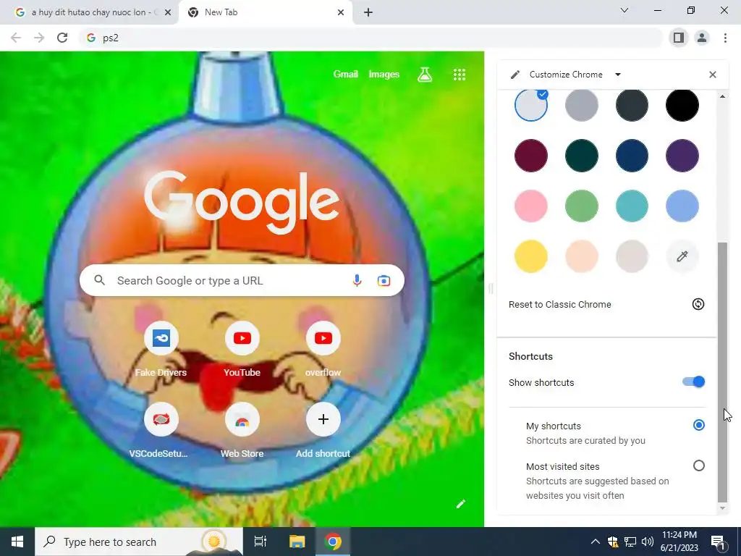Screen dimensions: 741x556
Task: Toggle the Chrome side panel icon
Action: 679,38
